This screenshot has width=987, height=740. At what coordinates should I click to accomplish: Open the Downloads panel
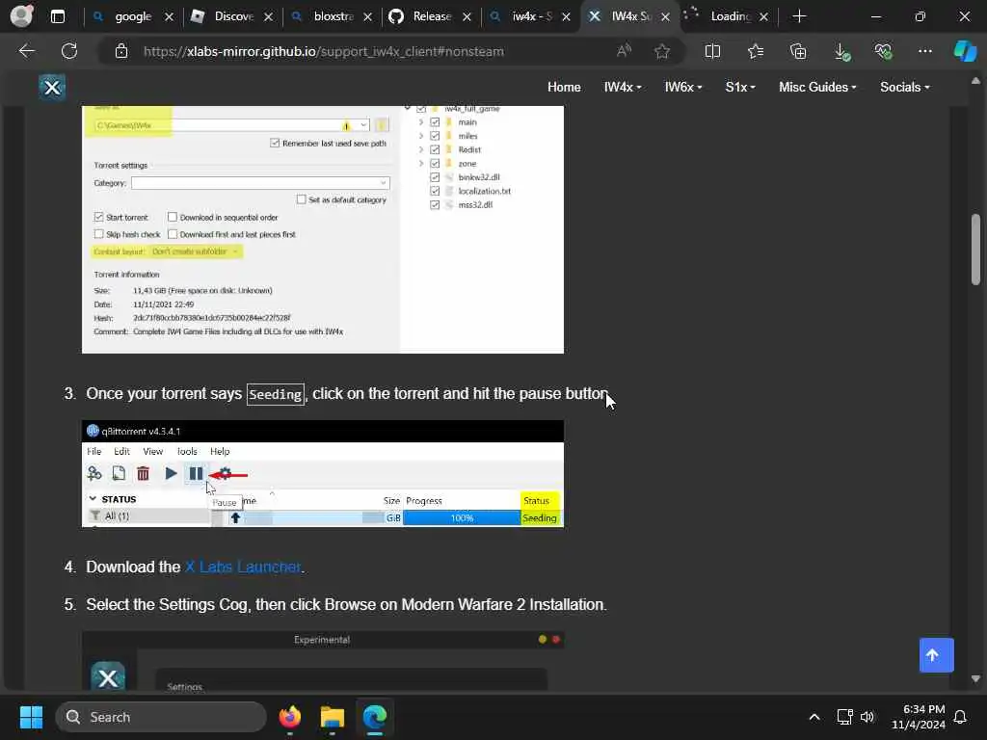pos(841,52)
